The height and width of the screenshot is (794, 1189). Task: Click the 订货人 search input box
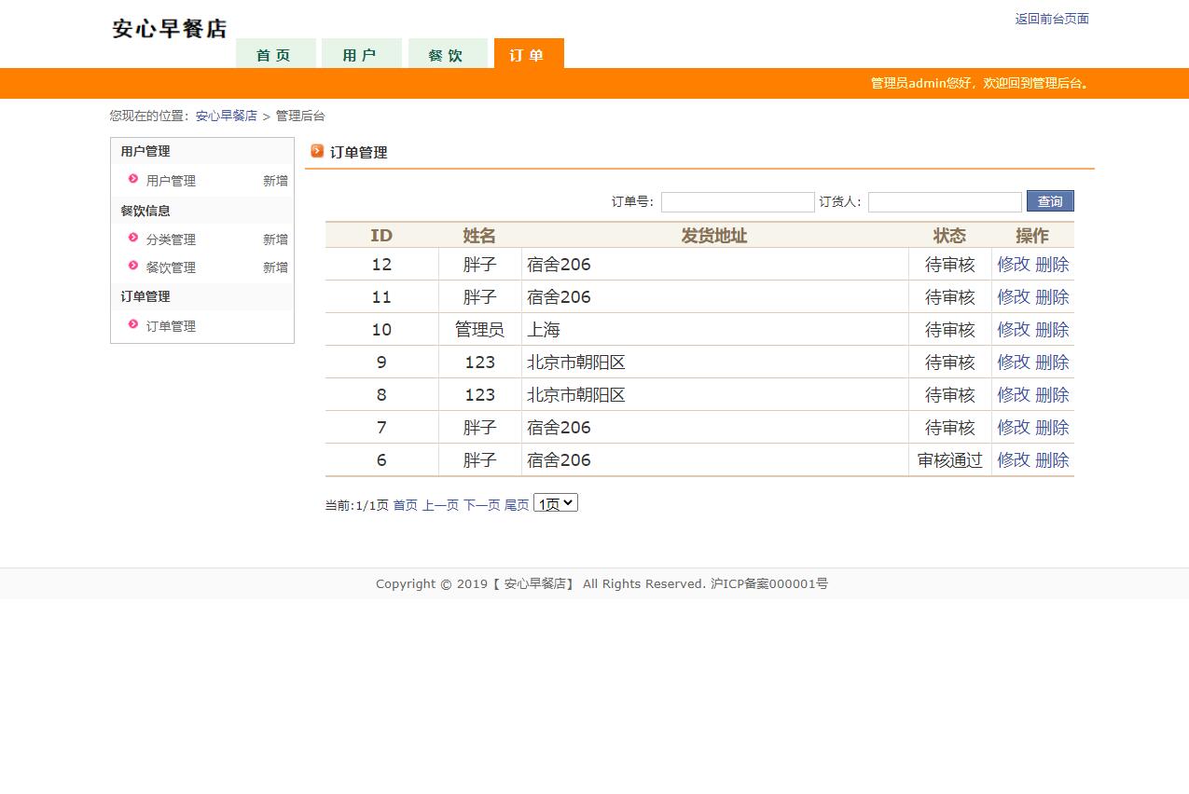click(x=944, y=201)
